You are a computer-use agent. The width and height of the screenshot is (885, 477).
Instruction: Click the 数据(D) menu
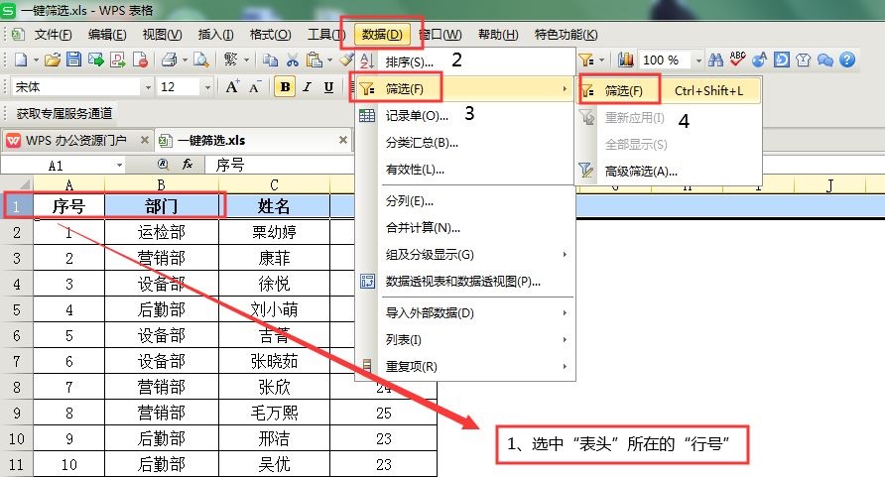point(382,35)
